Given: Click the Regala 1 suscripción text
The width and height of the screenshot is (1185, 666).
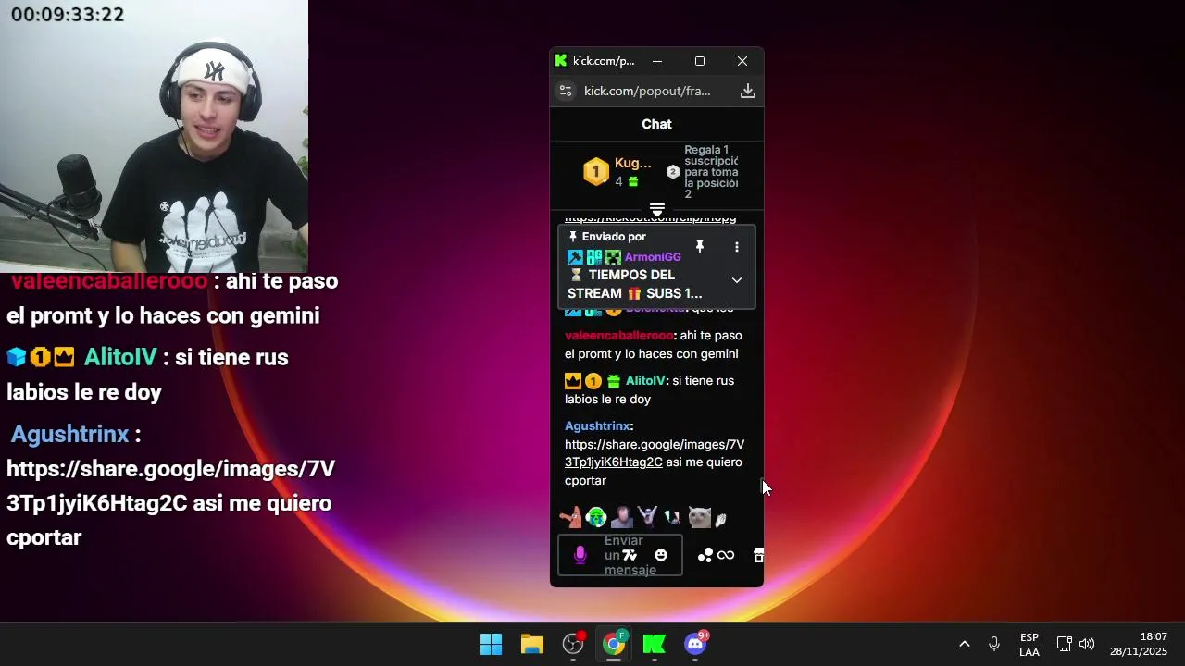Looking at the screenshot, I should click(x=711, y=171).
